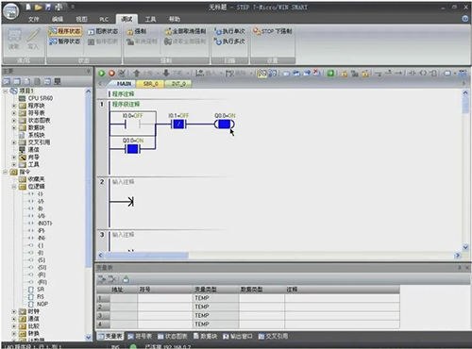Open the PLC ribbon tab

point(104,19)
